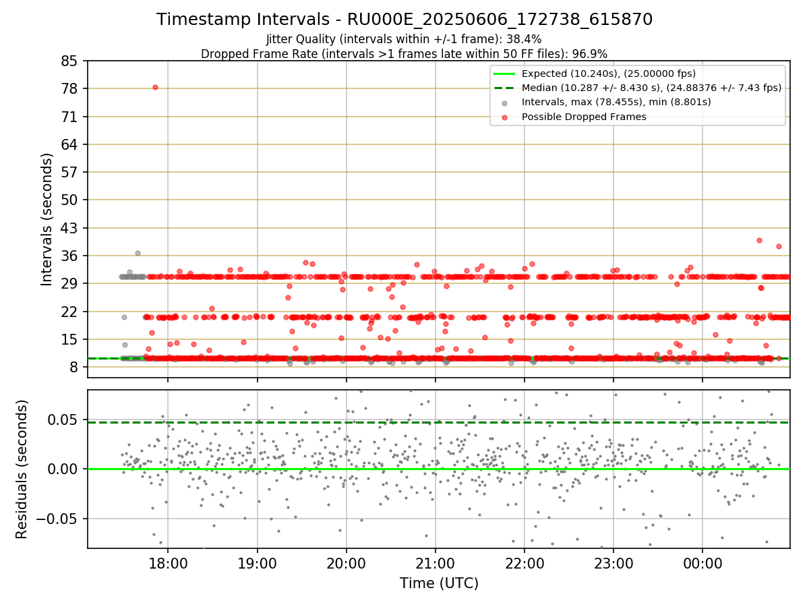Click the 21:00 x-axis tick label
Viewport: 809px width, 607px height.
coord(435,562)
